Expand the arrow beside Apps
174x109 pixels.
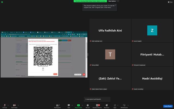coord(118,105)
